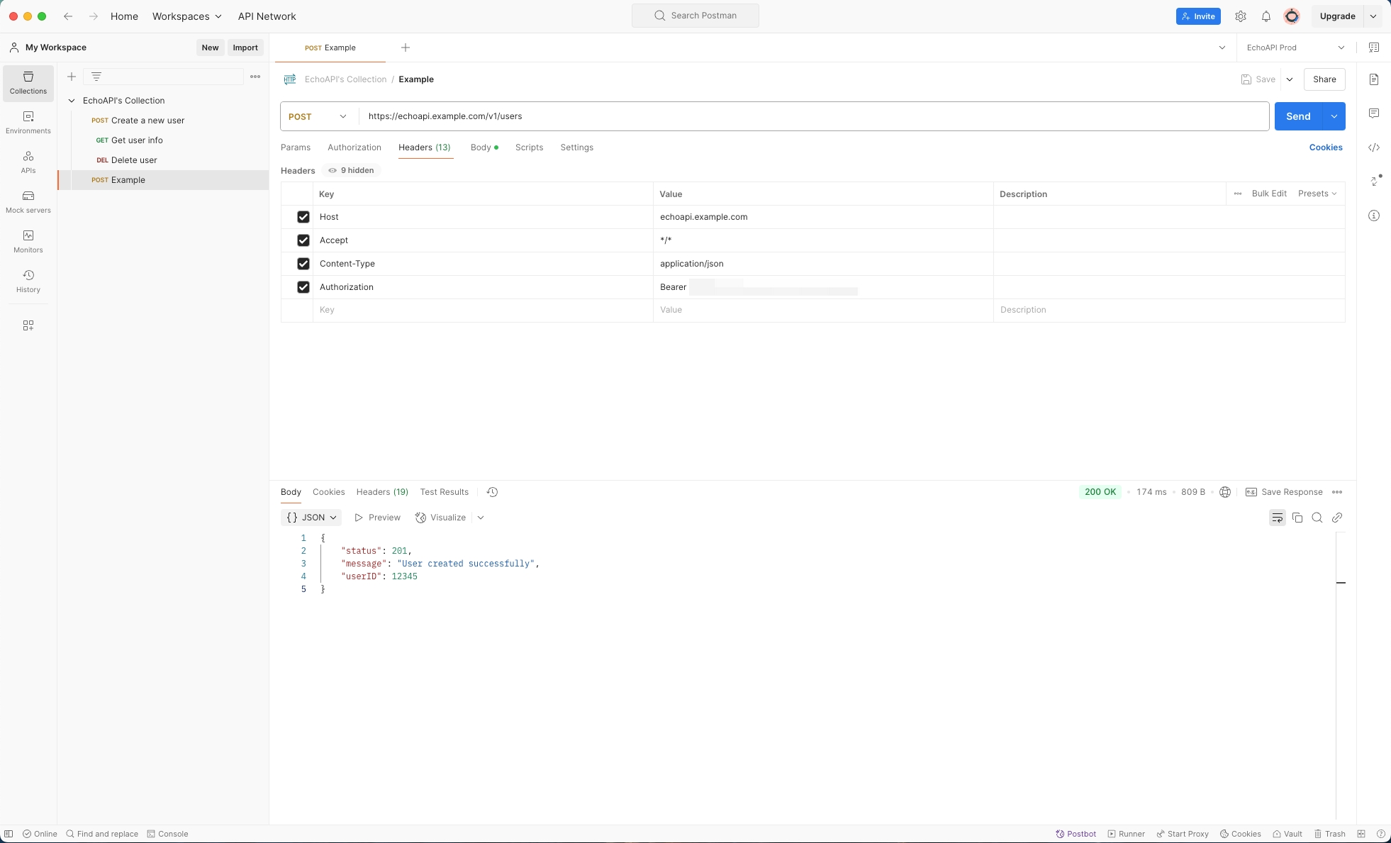The image size is (1391, 843).
Task: Open the documentation icon in right sidebar
Action: pyautogui.click(x=1374, y=79)
